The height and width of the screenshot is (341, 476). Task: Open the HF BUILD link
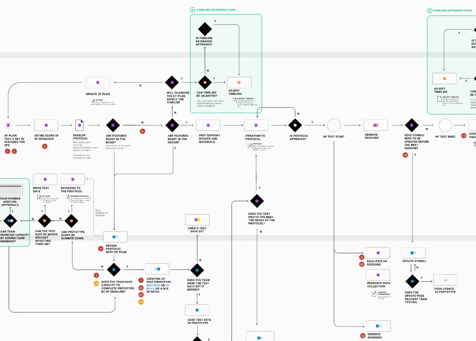pos(151,288)
